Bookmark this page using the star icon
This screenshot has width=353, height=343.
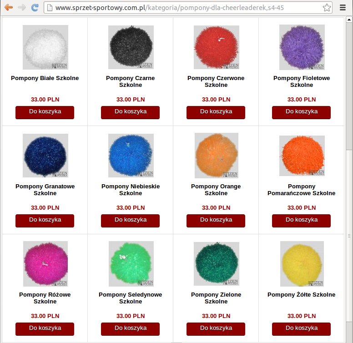[327, 8]
